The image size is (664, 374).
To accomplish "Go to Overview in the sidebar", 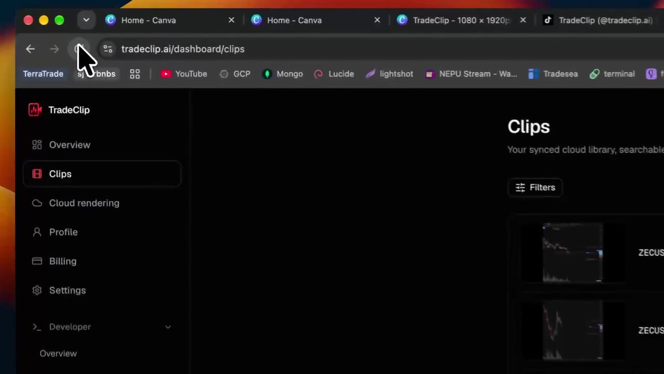I will [70, 145].
